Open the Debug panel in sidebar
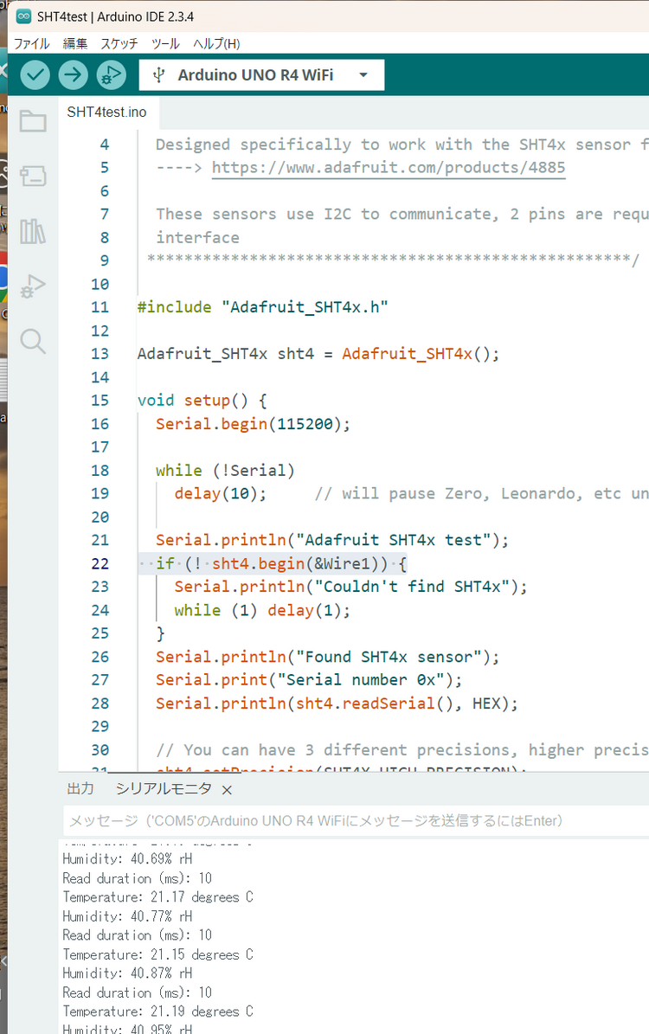Image resolution: width=649 pixels, height=1034 pixels. [33, 286]
